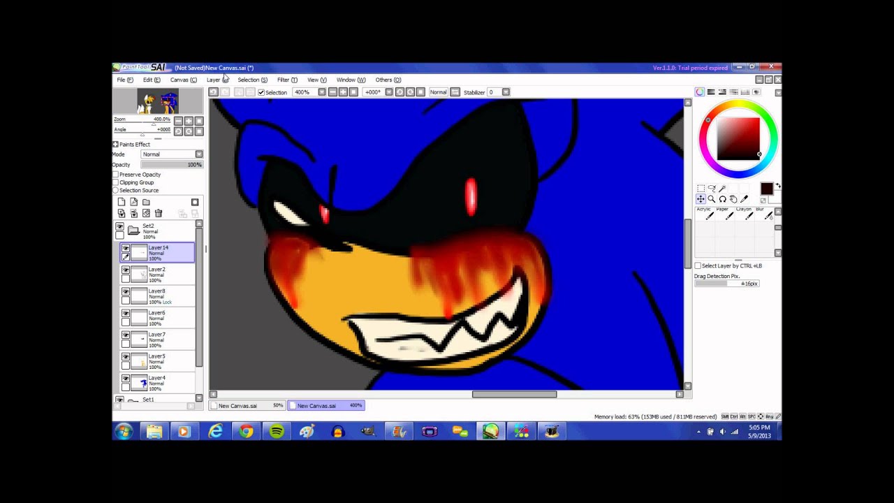
Task: Open the Normal stabilizer mode dropdown
Action: (x=438, y=92)
